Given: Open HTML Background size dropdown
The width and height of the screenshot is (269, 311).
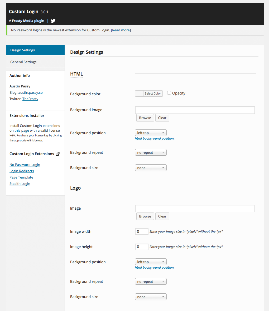Looking at the screenshot, I should pyautogui.click(x=151, y=168).
